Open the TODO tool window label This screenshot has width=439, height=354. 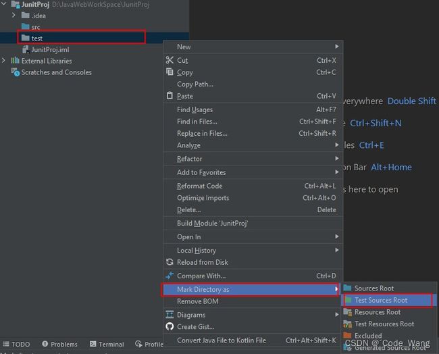[x=21, y=344]
